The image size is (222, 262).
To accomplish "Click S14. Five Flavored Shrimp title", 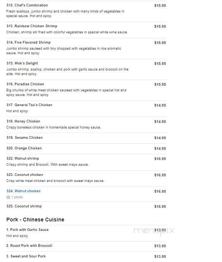I will [x=29, y=42].
